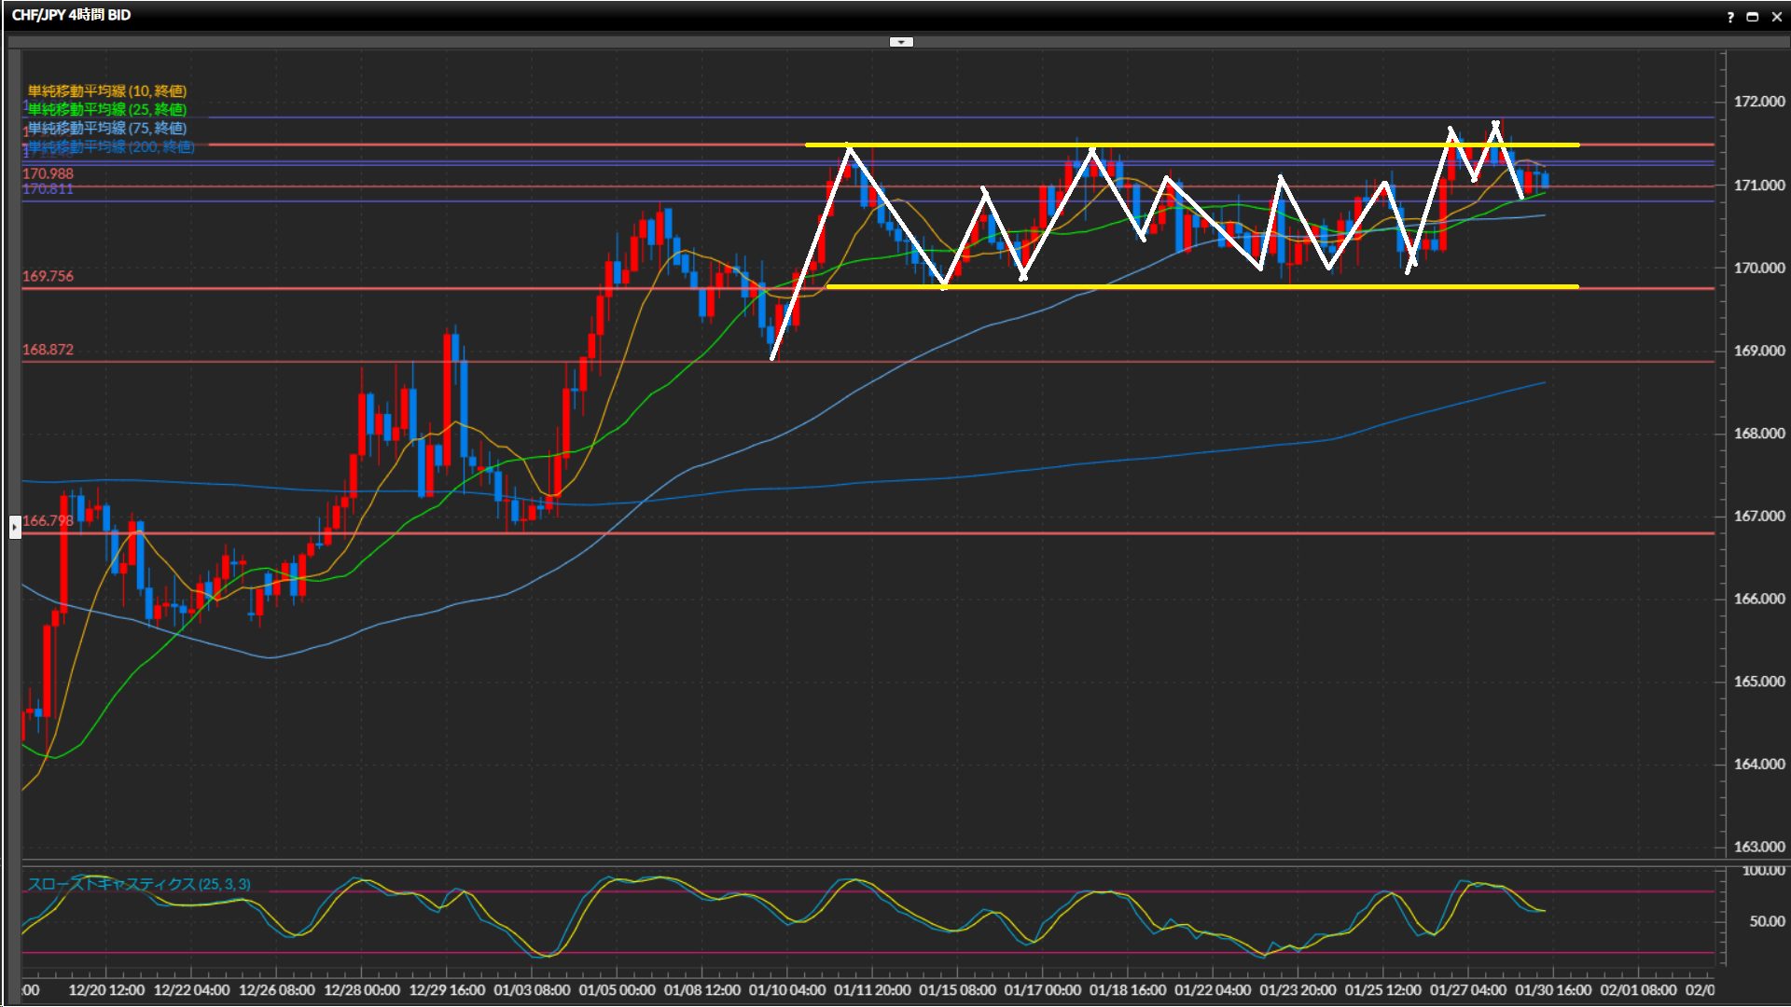This screenshot has width=1791, height=1007.
Task: Click the CHF/JPY 4時間 BID title bar
Action: [x=72, y=15]
